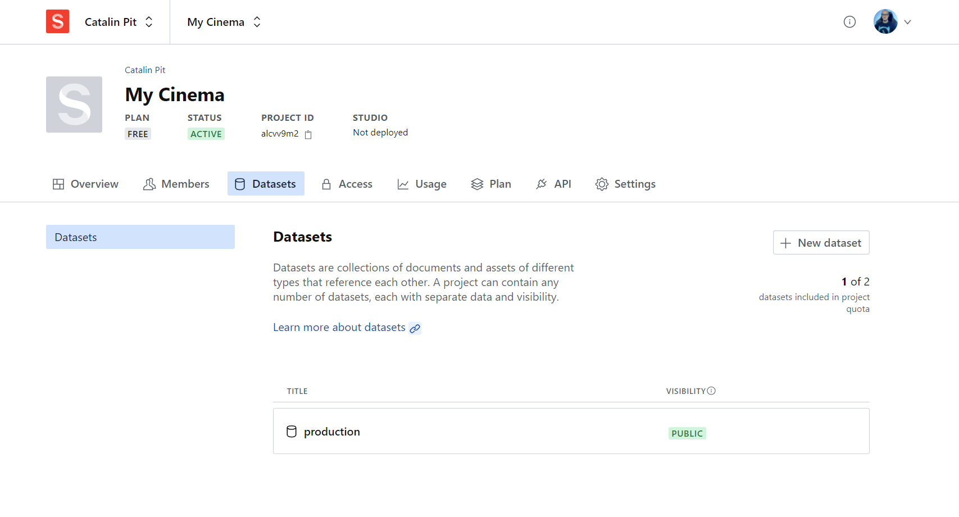Switch to the Plan tab
The width and height of the screenshot is (959, 517).
coord(491,184)
